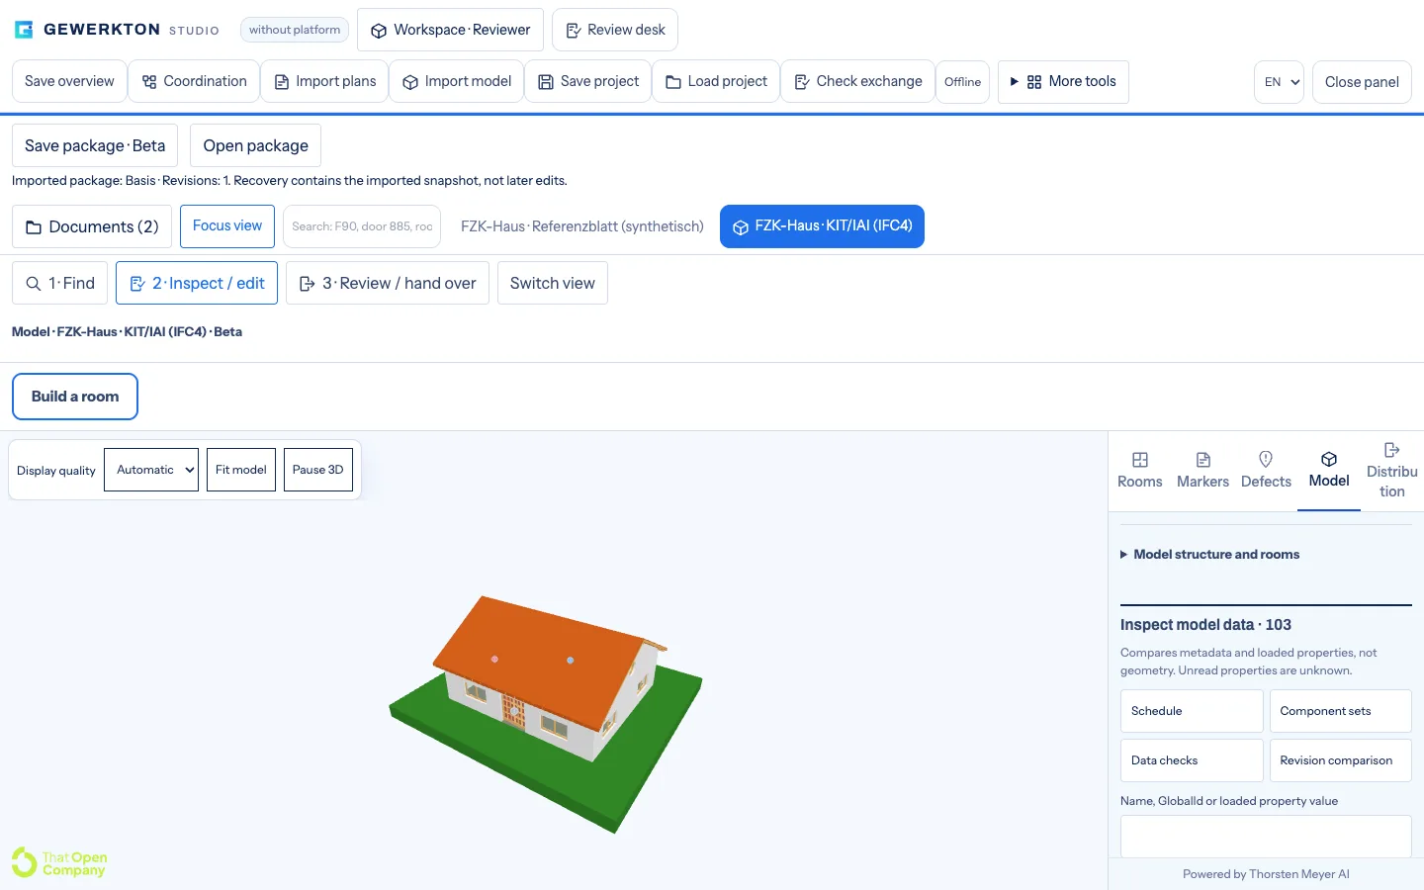
Task: Click the Name, GlobalId property input field
Action: click(x=1266, y=837)
